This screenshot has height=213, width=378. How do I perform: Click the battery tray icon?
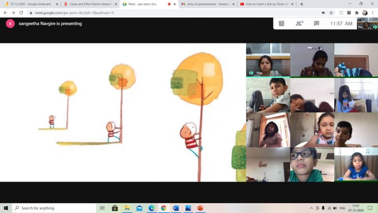[335, 208]
